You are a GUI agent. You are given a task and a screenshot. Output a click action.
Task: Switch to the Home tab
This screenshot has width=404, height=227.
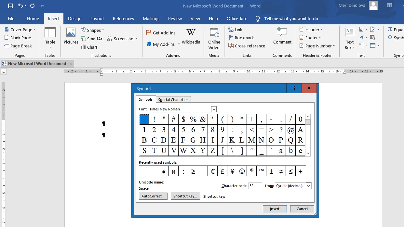[x=33, y=19]
